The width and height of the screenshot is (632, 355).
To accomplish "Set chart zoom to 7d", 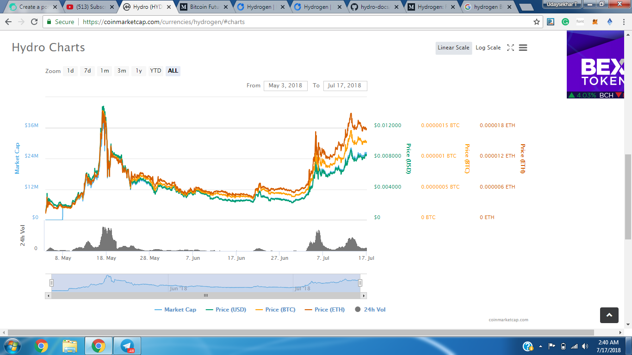I will tap(87, 71).
